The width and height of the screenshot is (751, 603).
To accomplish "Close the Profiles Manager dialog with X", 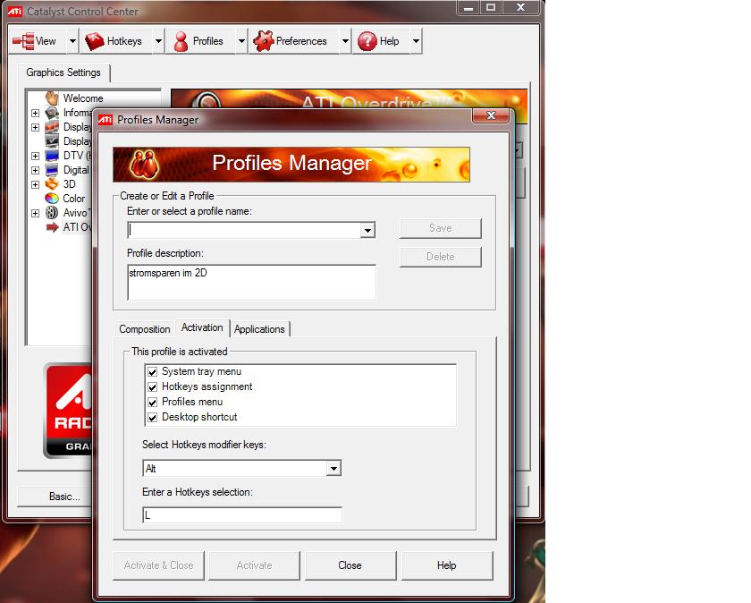I will click(x=491, y=115).
